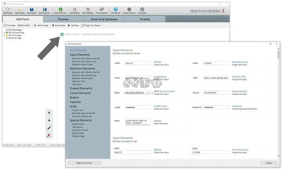Click the move up arrow button
Screen dimensions: 284x170
click(49, 113)
